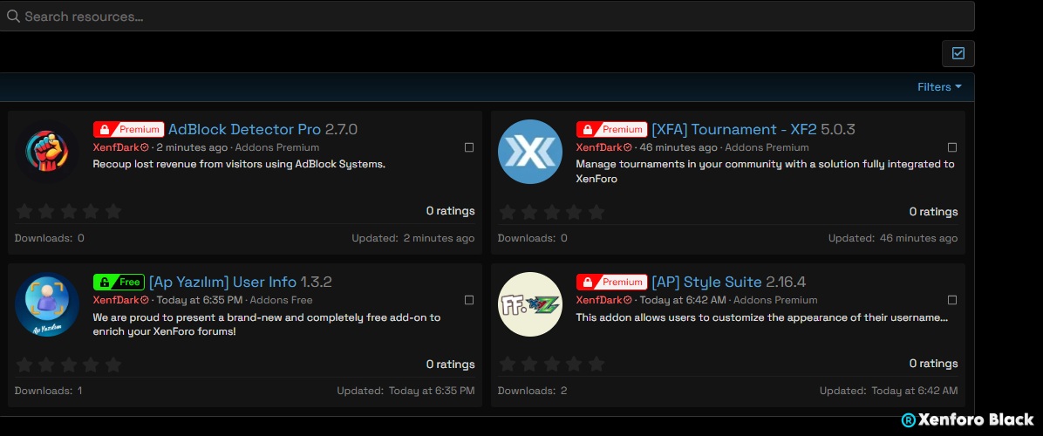
Task: Open [AP] Style Suite avatar image
Action: point(530,304)
